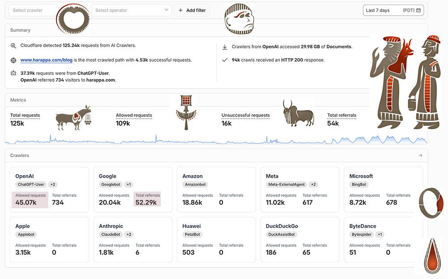Click the calendar icon in date range picker
The height and width of the screenshot is (279, 448).
[418, 10]
